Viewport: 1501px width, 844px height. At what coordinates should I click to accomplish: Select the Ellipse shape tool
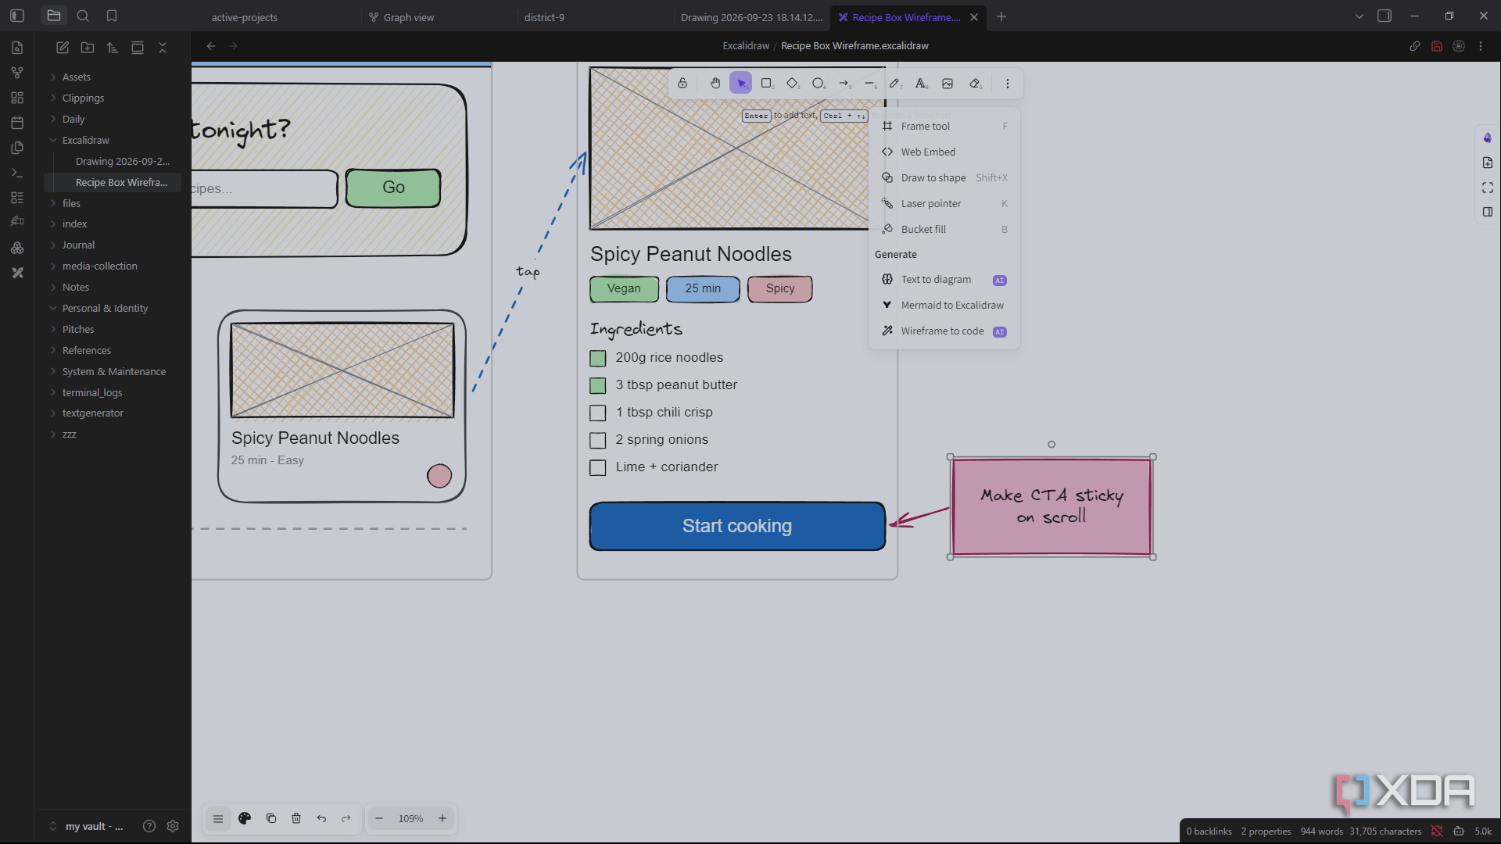[x=819, y=84]
